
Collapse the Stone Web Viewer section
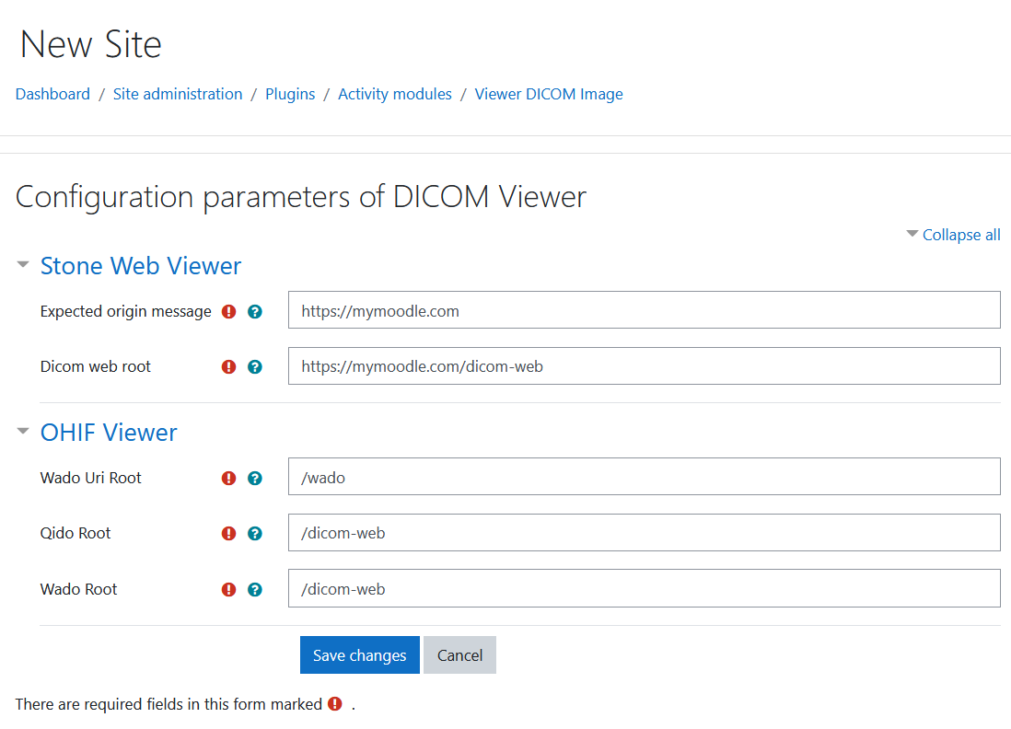pos(22,264)
